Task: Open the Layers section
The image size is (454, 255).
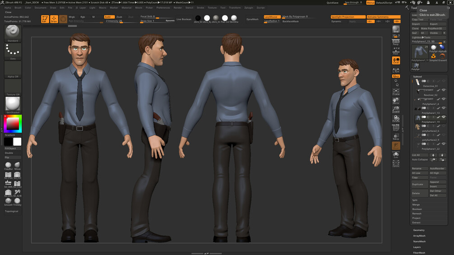Action: point(417,247)
